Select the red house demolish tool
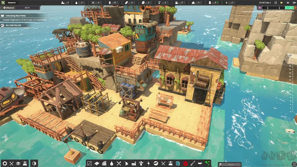Image resolution: width=297 pixels, height=167 pixels. [185, 163]
